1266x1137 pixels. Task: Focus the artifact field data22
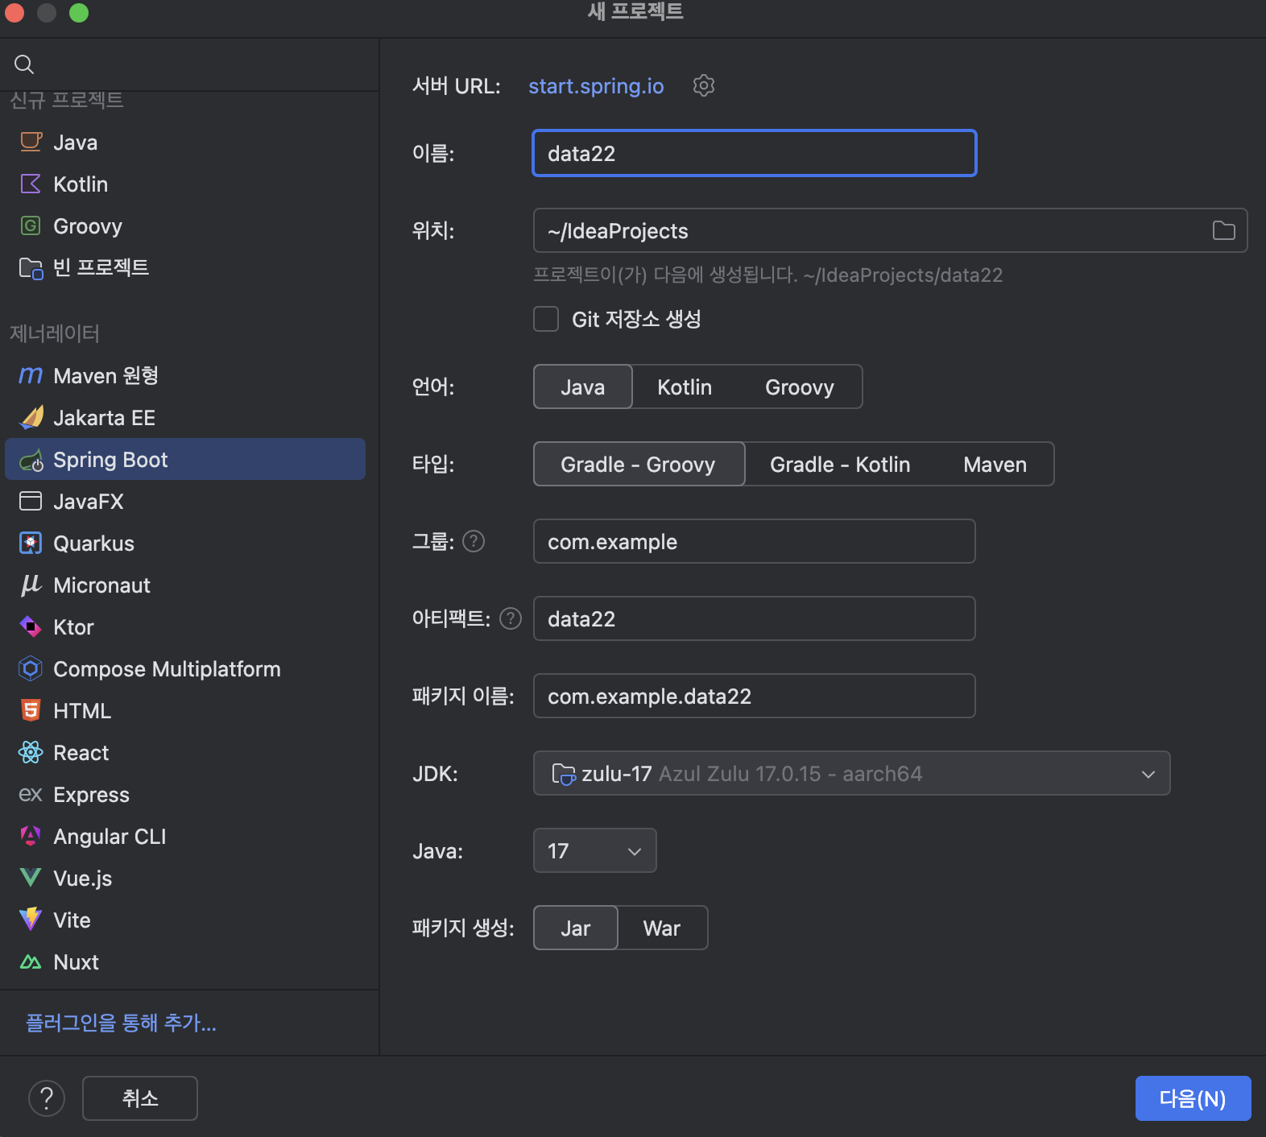[755, 618]
